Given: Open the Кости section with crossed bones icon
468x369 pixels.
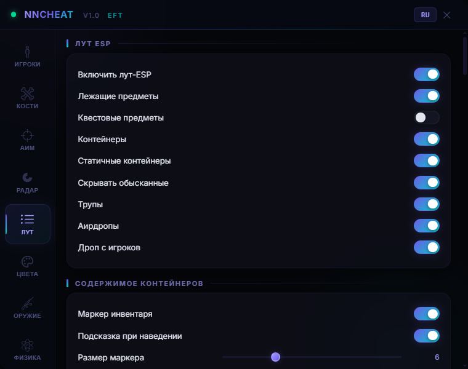Looking at the screenshot, I should pos(28,98).
